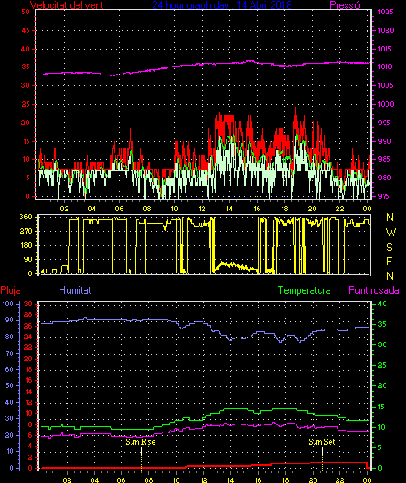Viewport: 406px width, 483px height.
Task: Click the 'Punt rosada' legend label
Action: click(374, 290)
